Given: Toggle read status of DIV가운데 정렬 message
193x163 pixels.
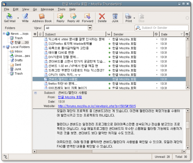Looking at the screenshot, I should (x=109, y=57).
